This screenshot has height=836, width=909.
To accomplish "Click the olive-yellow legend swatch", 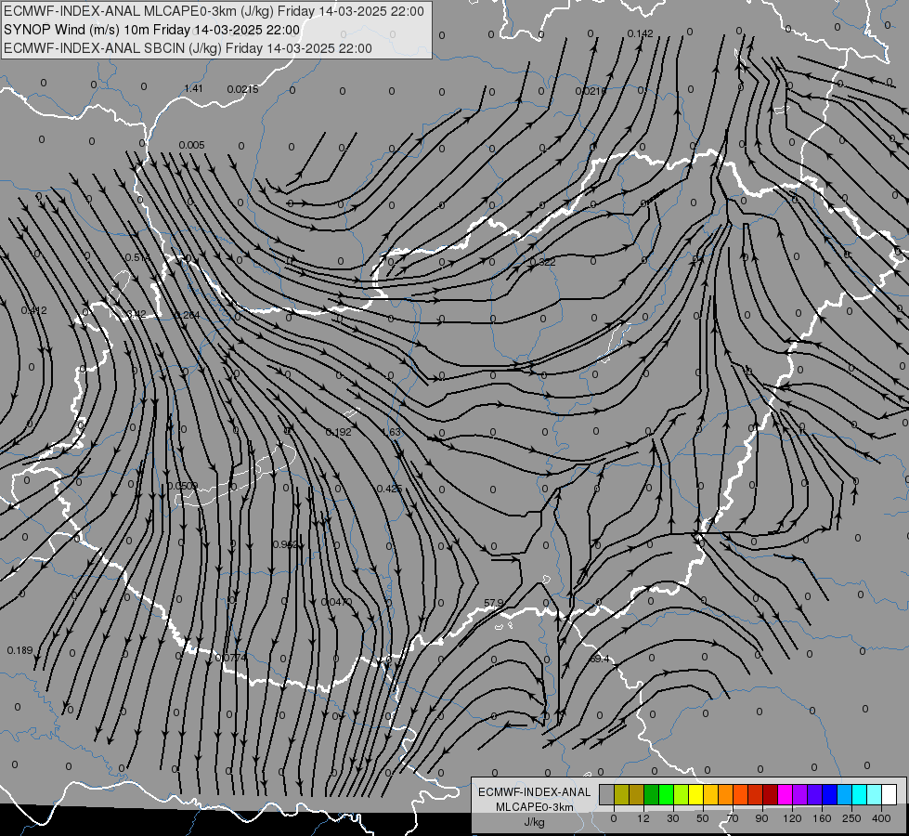I will coord(621,795).
